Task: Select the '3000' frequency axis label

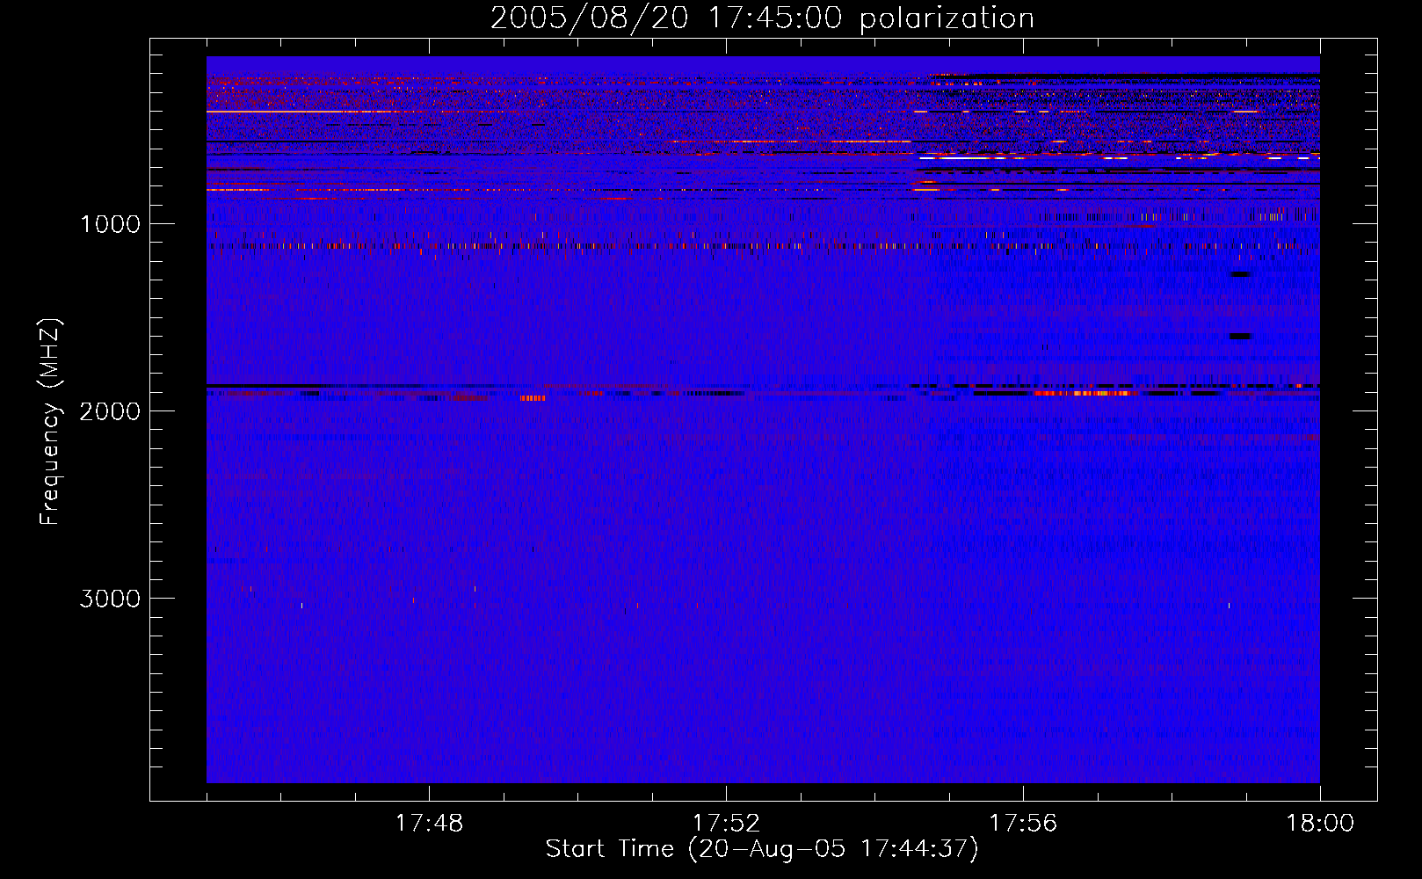Action: click(110, 599)
